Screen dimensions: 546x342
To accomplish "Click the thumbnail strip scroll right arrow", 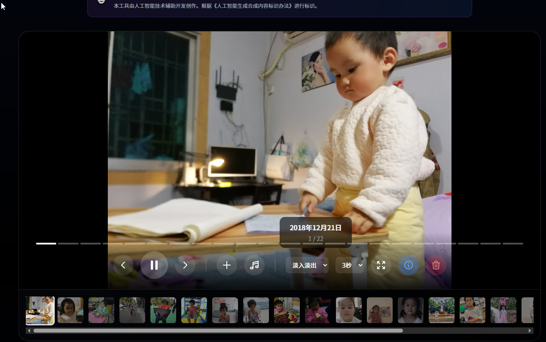I will click(x=530, y=331).
